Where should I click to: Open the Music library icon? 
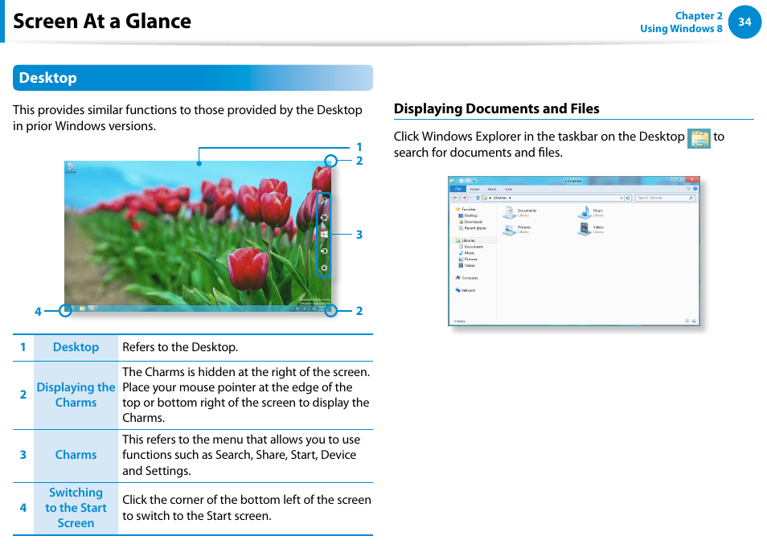pyautogui.click(x=584, y=212)
